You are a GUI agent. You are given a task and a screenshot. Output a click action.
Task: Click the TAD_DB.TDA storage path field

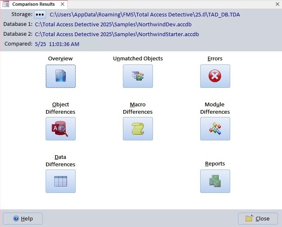point(145,14)
